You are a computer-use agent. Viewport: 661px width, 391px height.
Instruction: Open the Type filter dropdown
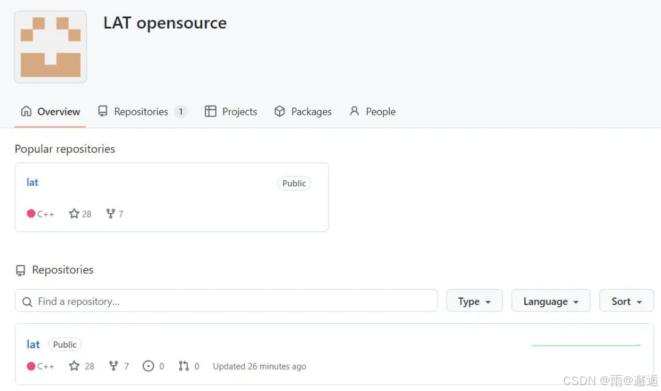click(474, 301)
